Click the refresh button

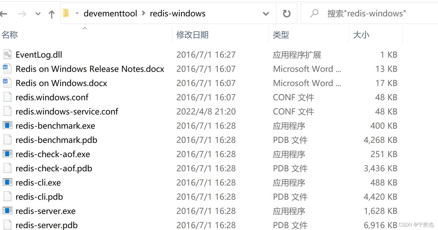click(287, 14)
